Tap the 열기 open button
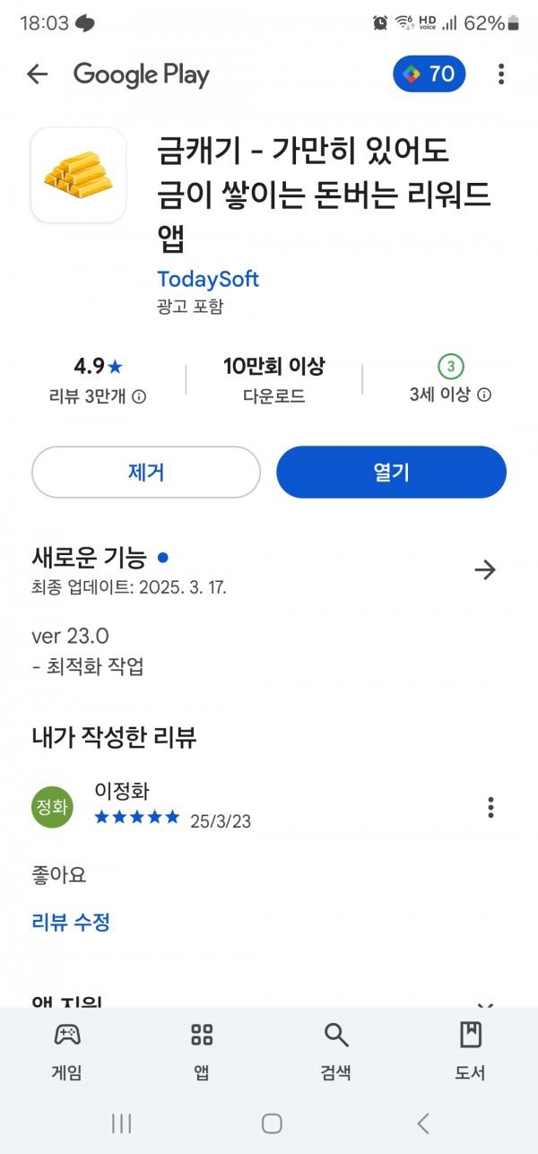Viewport: 538px width, 1154px height. point(391,472)
